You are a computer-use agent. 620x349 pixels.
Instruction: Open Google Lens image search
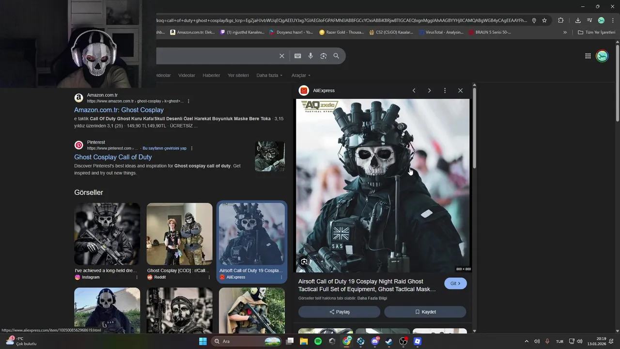[x=323, y=56]
